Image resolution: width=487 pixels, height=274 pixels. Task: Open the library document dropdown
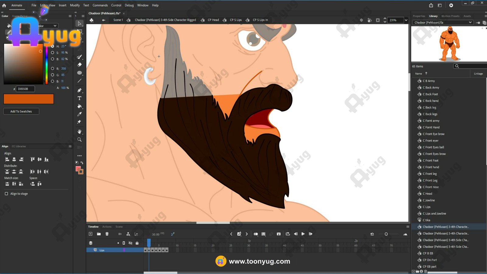[x=470, y=23]
